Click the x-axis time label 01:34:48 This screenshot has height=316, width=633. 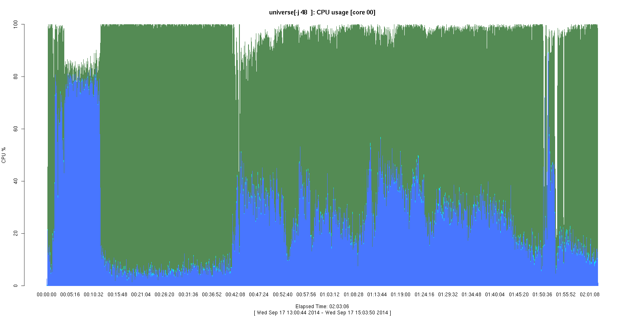tap(472, 295)
